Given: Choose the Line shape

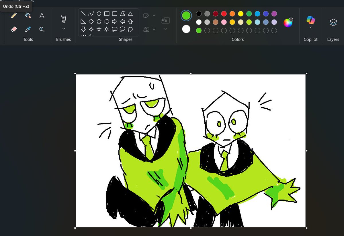Looking at the screenshot, I should click(x=83, y=14).
